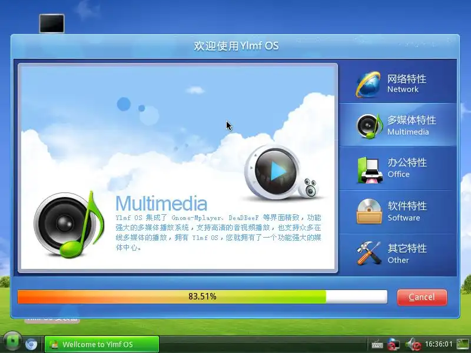The image size is (471, 353).
Task: Click the Ylmf OS multimedia description paragraph
Action: point(218,232)
